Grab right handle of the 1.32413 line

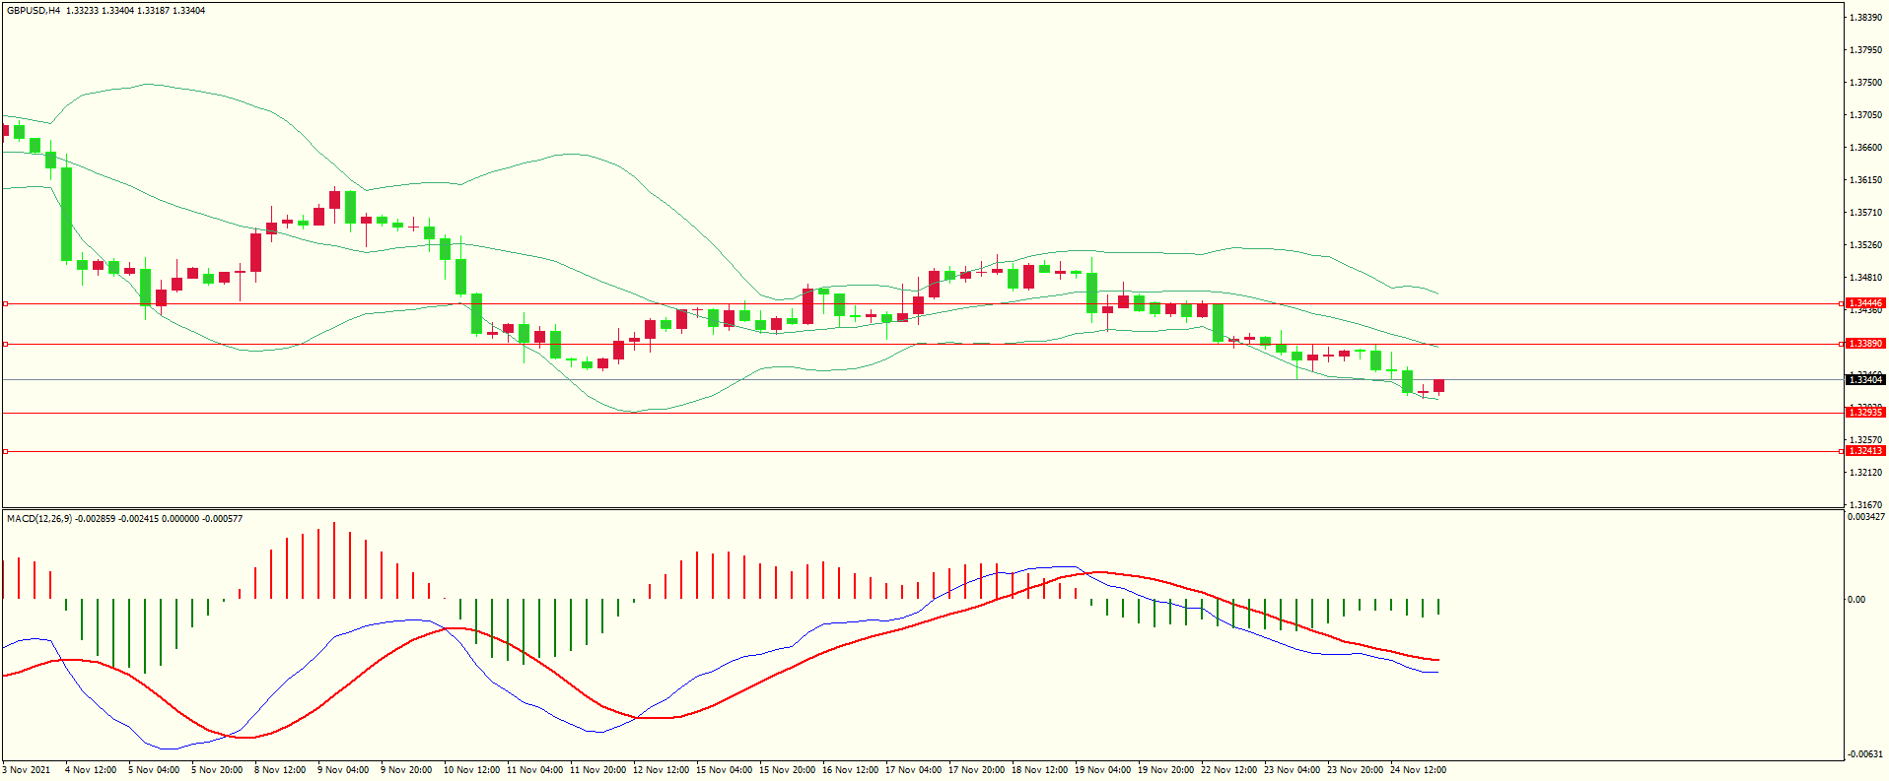pos(1842,451)
